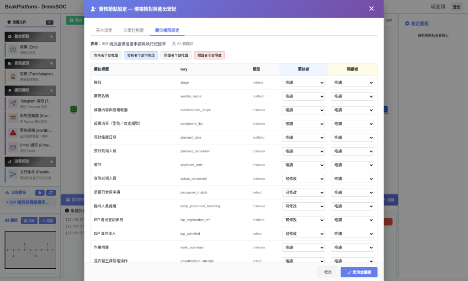
Task: Cancel the dialog with 取消
Action: click(328, 272)
